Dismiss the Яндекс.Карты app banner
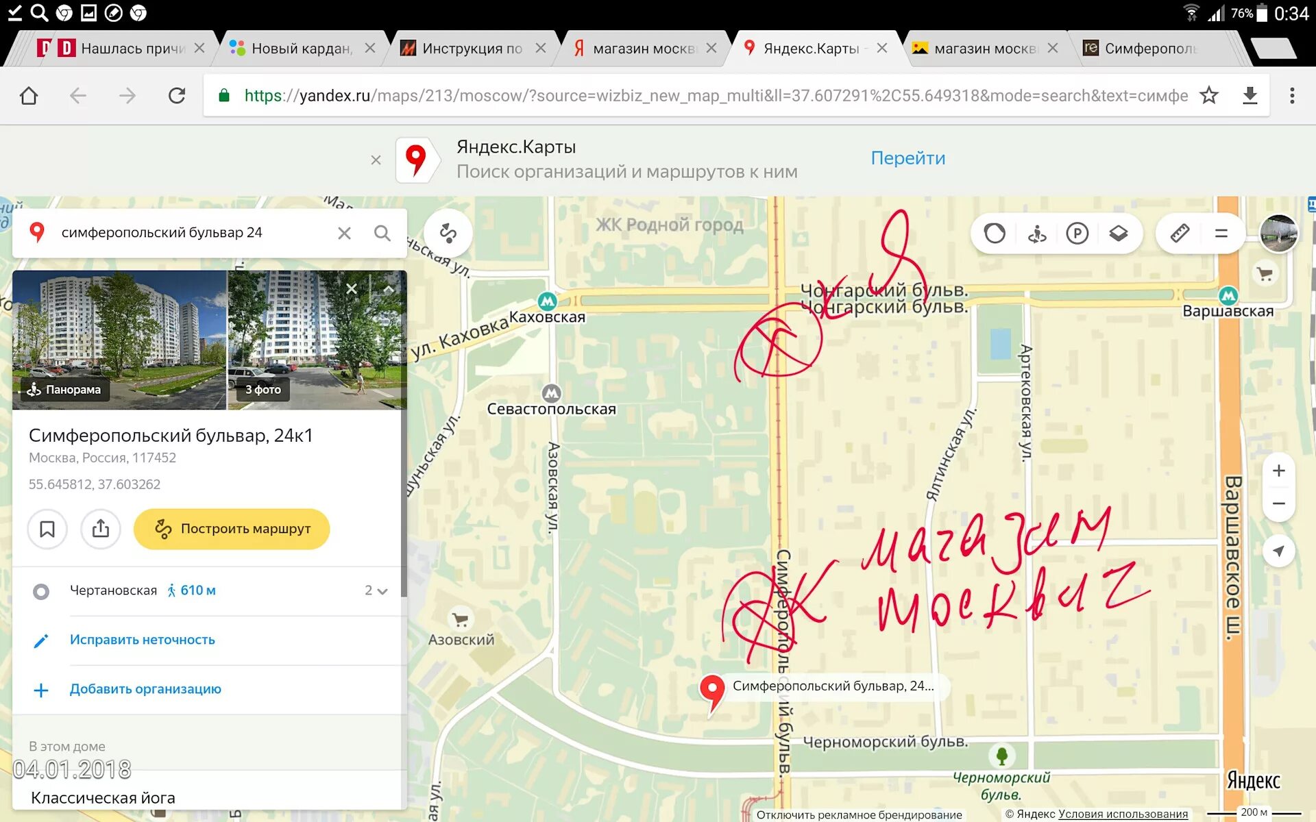The width and height of the screenshot is (1316, 822). [x=376, y=160]
